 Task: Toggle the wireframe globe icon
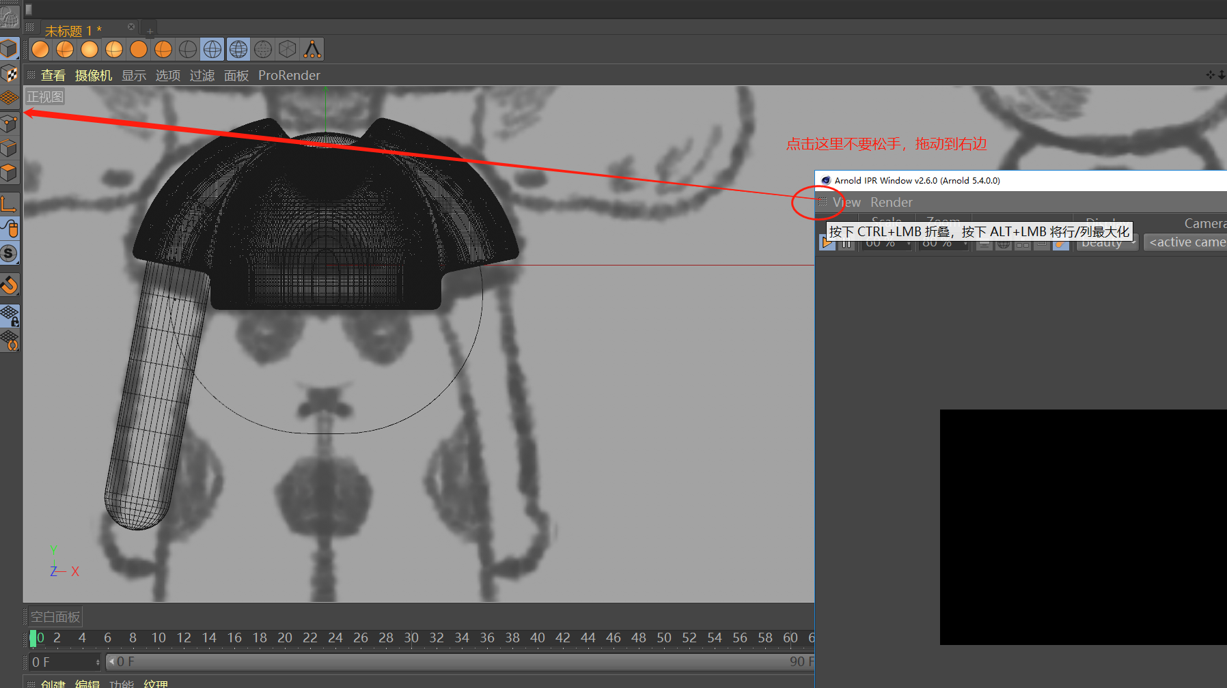238,49
